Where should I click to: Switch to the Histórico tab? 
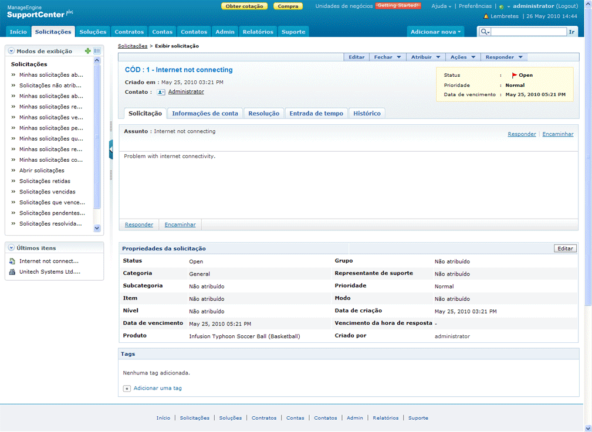point(367,114)
